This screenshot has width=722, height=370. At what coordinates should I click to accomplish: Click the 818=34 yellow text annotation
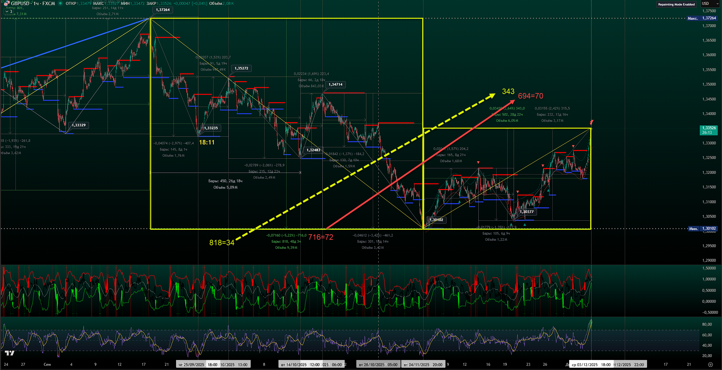[222, 243]
